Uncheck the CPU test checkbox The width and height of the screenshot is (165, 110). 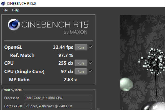pos(91,63)
